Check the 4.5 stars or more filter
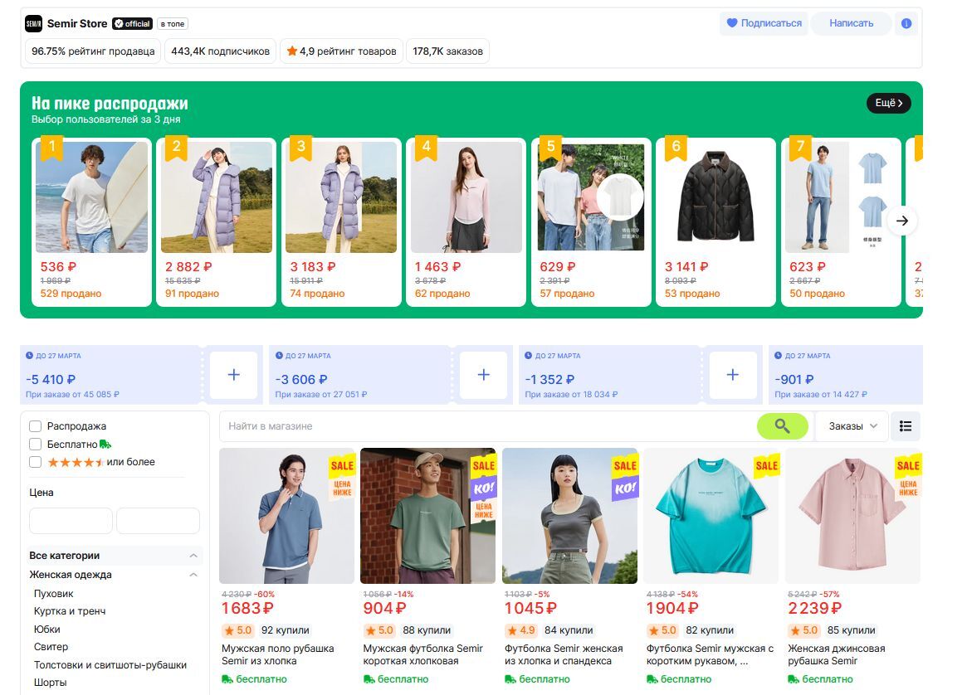Screen dimensions: 967x695 click(36, 462)
